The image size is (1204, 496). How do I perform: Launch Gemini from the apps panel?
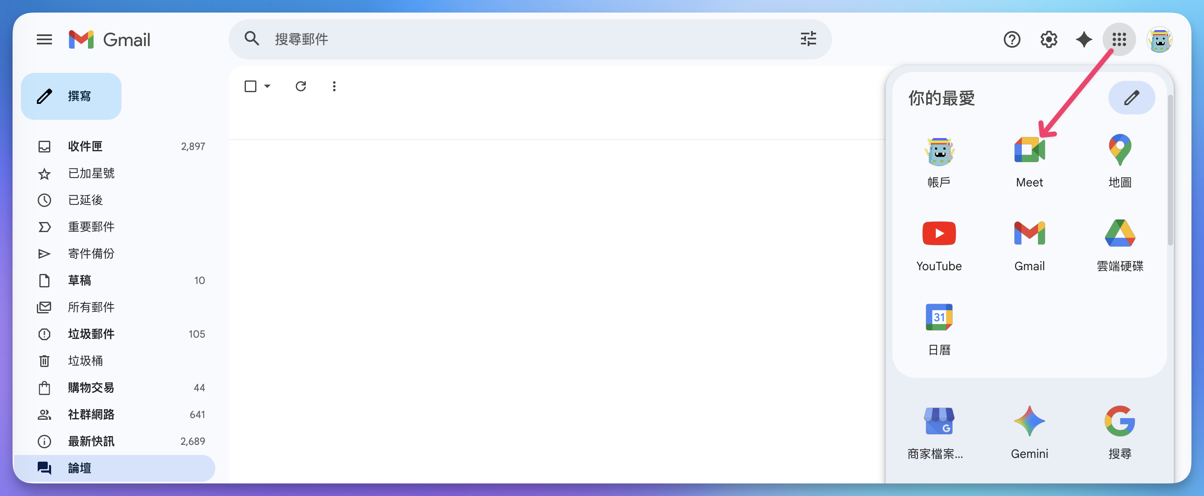point(1029,421)
